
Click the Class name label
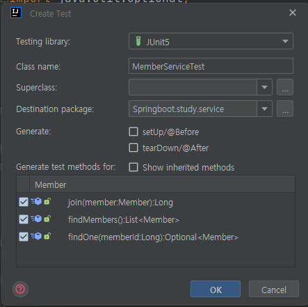pyautogui.click(x=38, y=67)
